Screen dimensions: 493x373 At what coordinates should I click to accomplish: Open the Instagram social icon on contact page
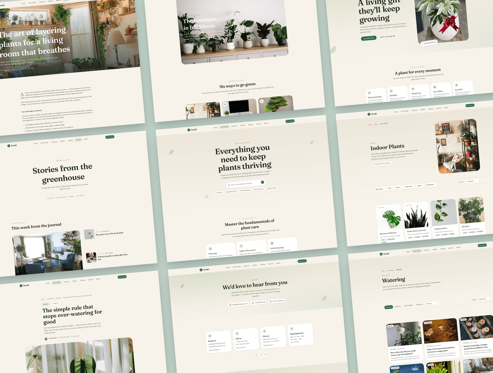tap(256, 355)
